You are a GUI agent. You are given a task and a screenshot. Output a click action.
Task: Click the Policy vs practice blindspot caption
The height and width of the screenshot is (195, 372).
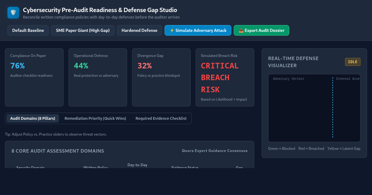point(159,76)
